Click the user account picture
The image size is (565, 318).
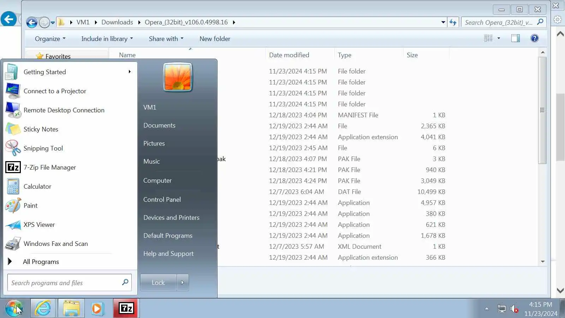[178, 77]
